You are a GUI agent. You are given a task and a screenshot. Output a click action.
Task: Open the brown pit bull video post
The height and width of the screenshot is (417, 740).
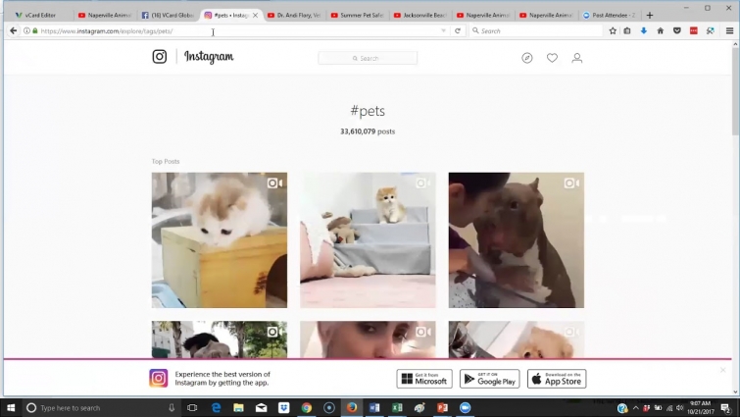[x=517, y=240]
